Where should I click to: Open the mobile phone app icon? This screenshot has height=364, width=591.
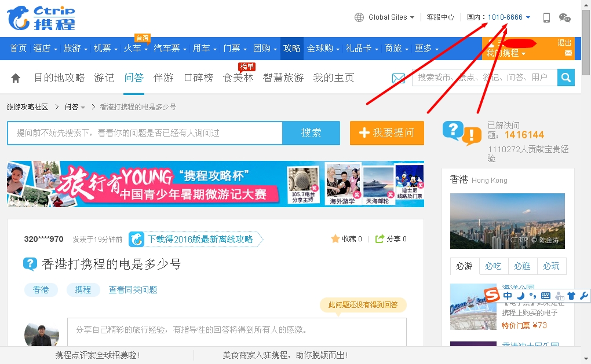click(x=546, y=17)
